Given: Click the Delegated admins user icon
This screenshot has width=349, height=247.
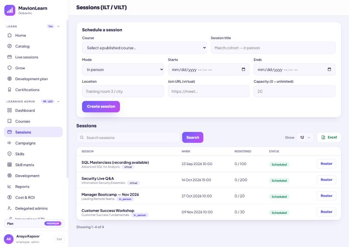Looking at the screenshot, I should [x=10, y=208].
